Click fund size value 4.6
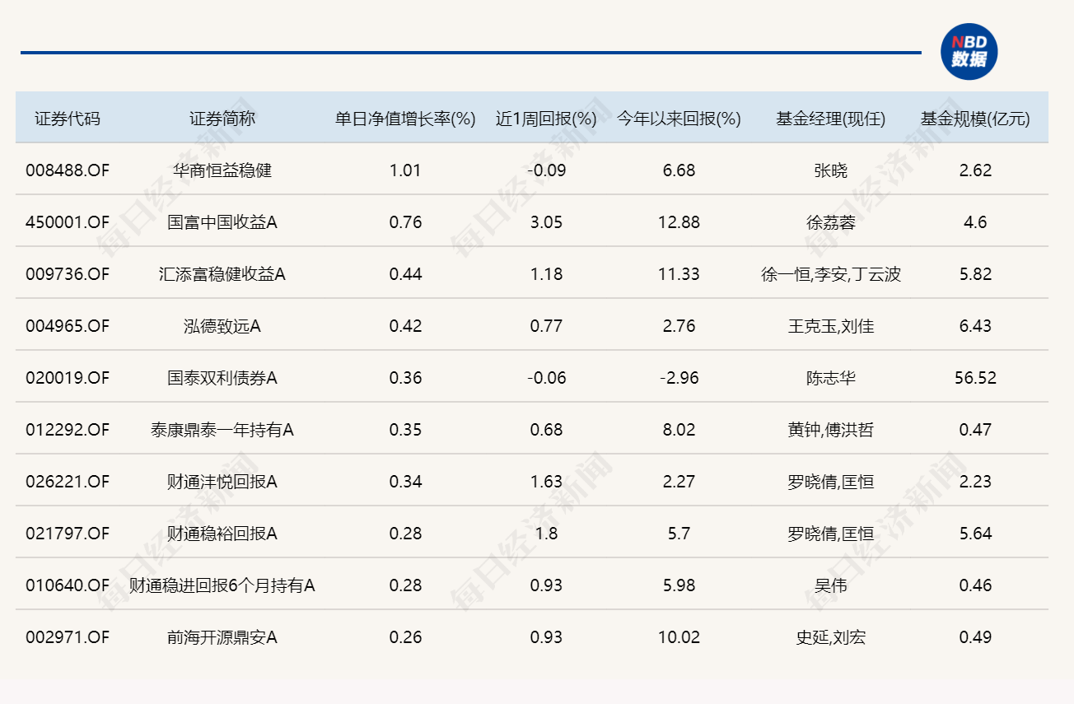The height and width of the screenshot is (704, 1074). point(975,222)
